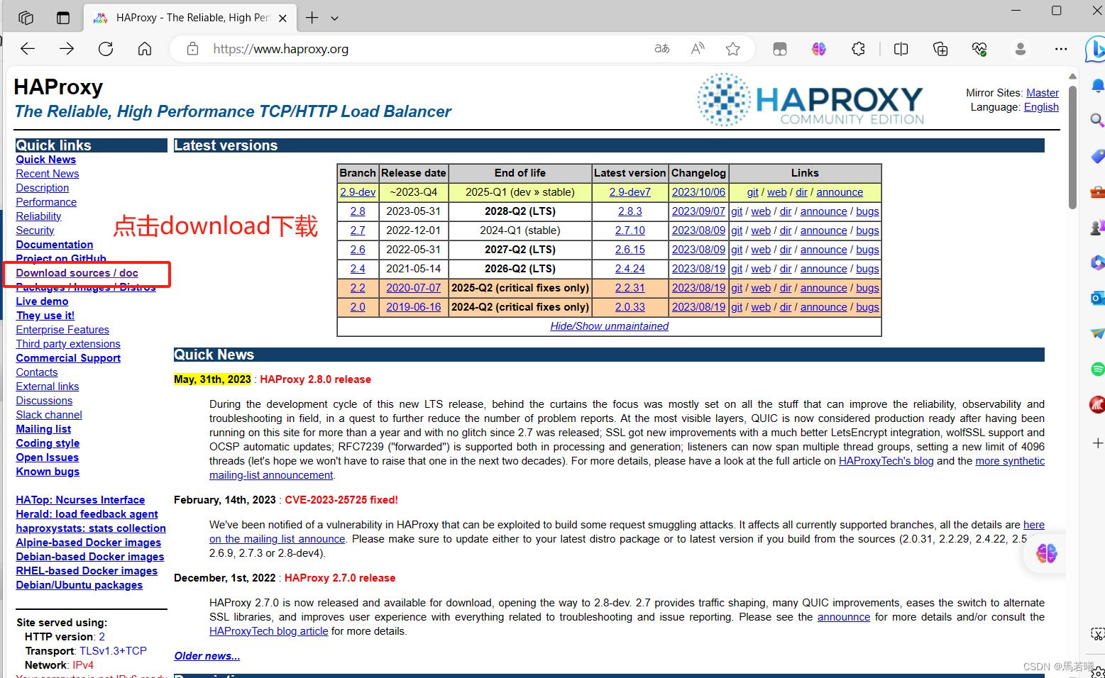
Task: Open the sidebar shopping tag icon
Action: (1097, 156)
